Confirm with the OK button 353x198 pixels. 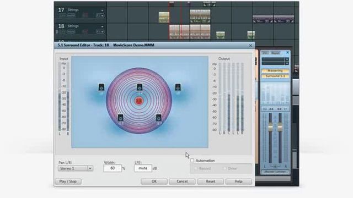(154, 182)
